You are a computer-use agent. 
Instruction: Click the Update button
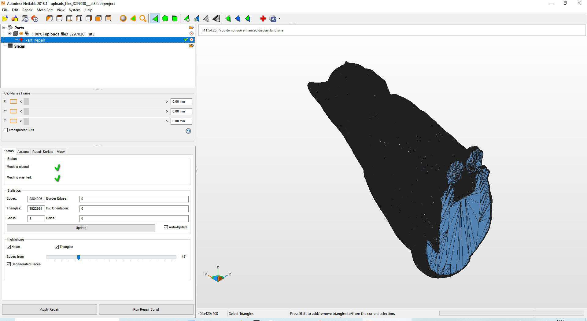(x=81, y=228)
